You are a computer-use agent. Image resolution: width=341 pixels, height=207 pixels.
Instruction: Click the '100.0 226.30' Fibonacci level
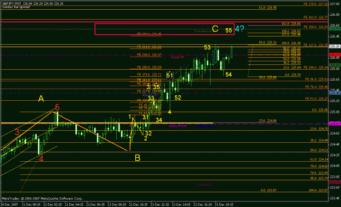click(x=291, y=43)
